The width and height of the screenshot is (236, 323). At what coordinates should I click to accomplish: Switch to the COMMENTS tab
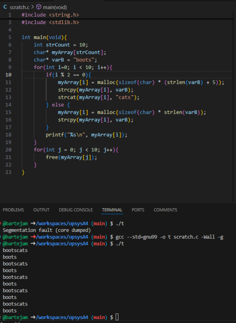click(165, 209)
